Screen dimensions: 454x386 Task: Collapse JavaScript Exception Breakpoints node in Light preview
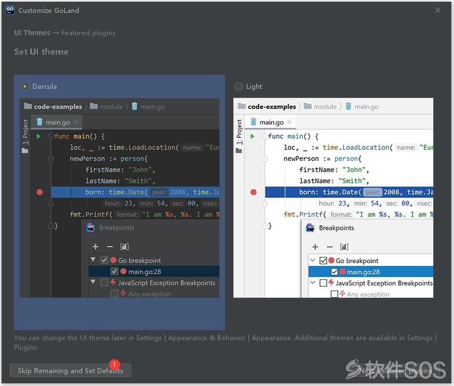(x=313, y=282)
